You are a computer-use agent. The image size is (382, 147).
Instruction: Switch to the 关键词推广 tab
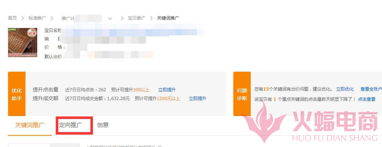pyautogui.click(x=30, y=125)
